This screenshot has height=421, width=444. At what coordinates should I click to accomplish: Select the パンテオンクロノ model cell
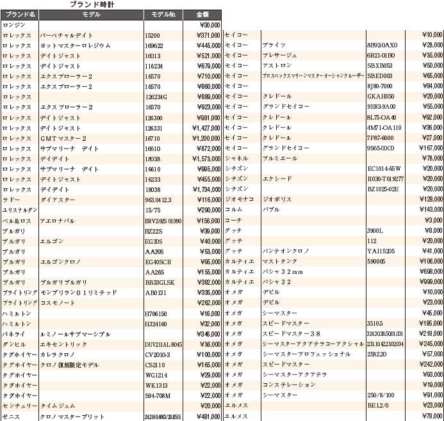tap(286, 251)
